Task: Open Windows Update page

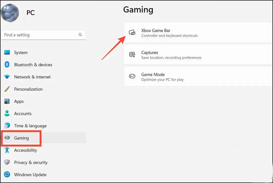Action: pyautogui.click(x=43, y=175)
